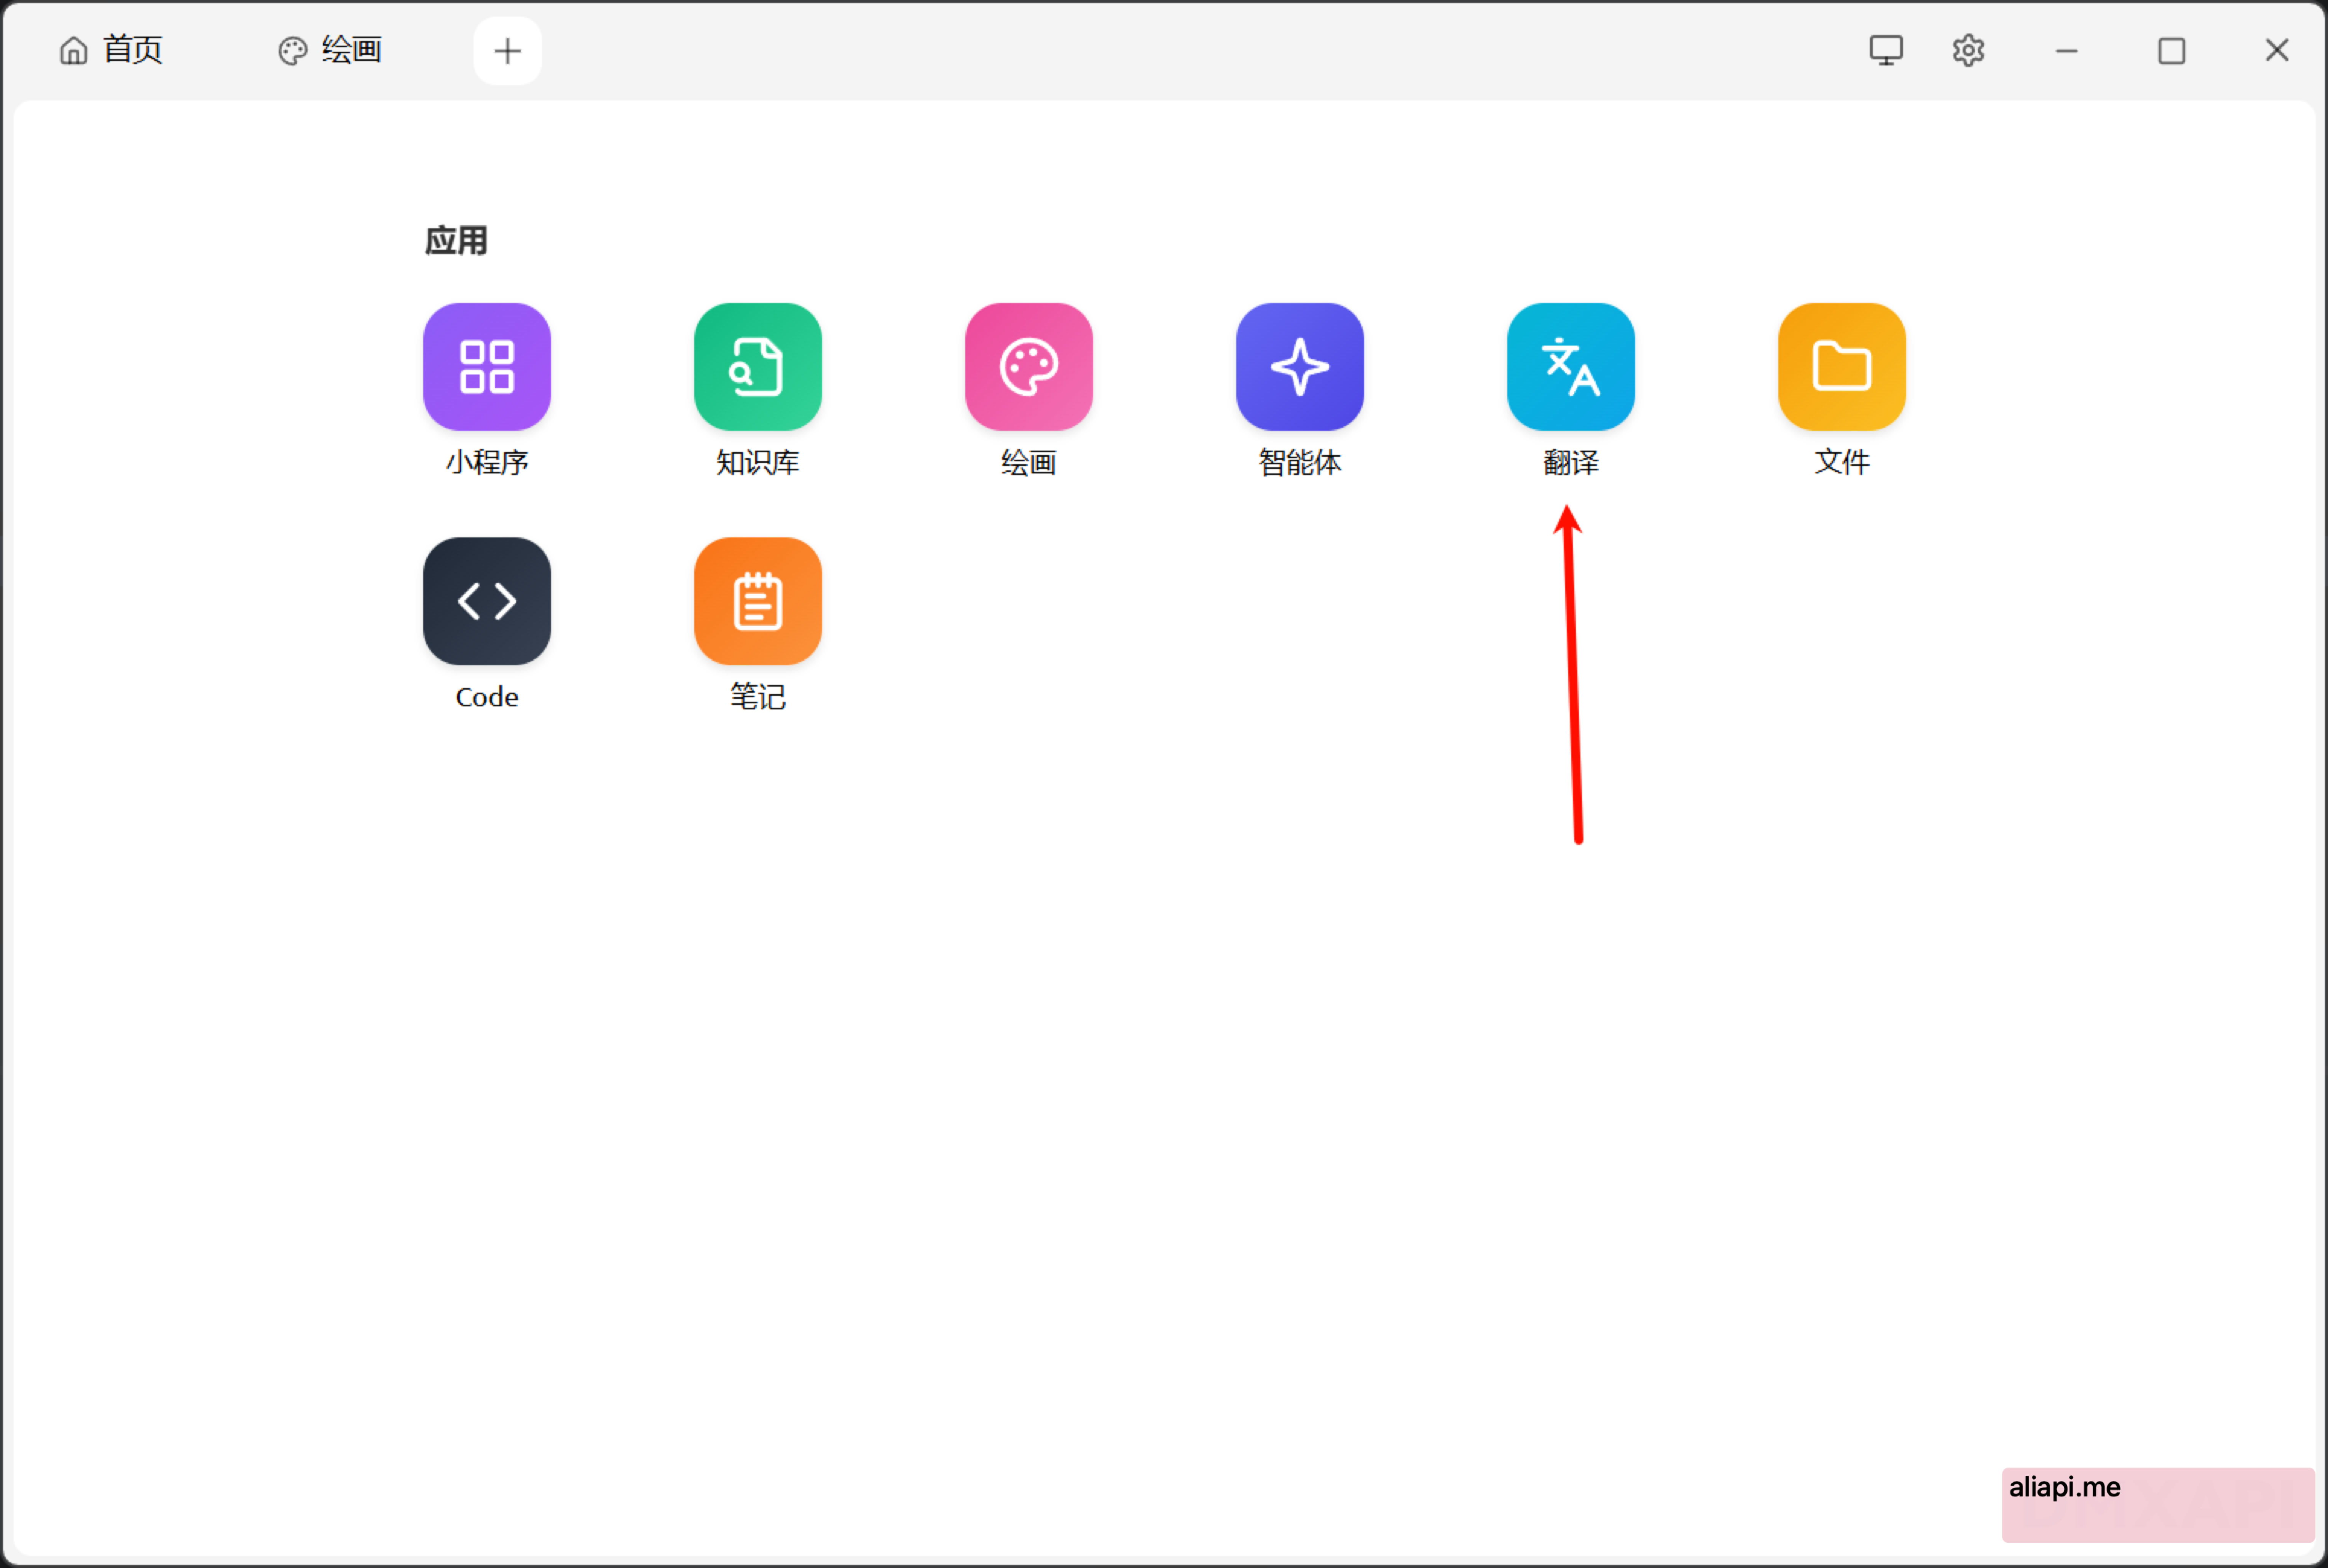Click the 笔记 label text
This screenshot has height=1568, width=2328.
click(758, 697)
